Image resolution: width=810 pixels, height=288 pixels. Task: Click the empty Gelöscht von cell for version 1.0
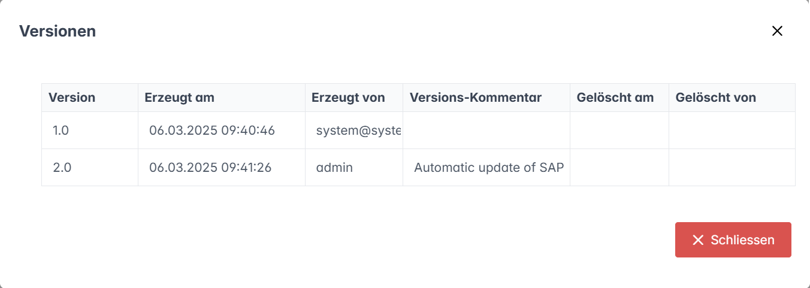pyautogui.click(x=732, y=131)
